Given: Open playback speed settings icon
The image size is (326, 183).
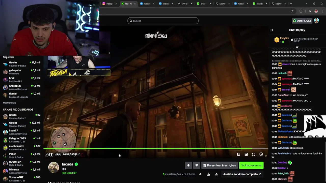Looking at the screenshot, I should (x=261, y=154).
